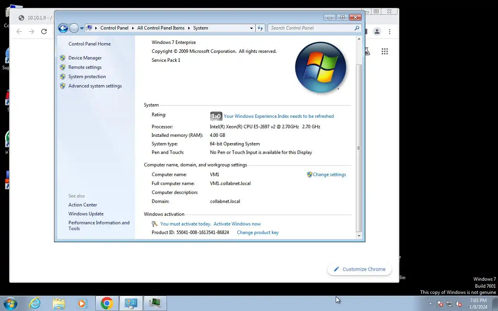Refresh the Control Panel address bar
This screenshot has height=311, width=498.
pos(260,28)
